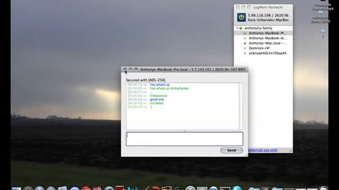This screenshot has height=190, width=339.
Task: Minimize the LogMeIn Hamachi window
Action: pyautogui.click(x=243, y=7)
